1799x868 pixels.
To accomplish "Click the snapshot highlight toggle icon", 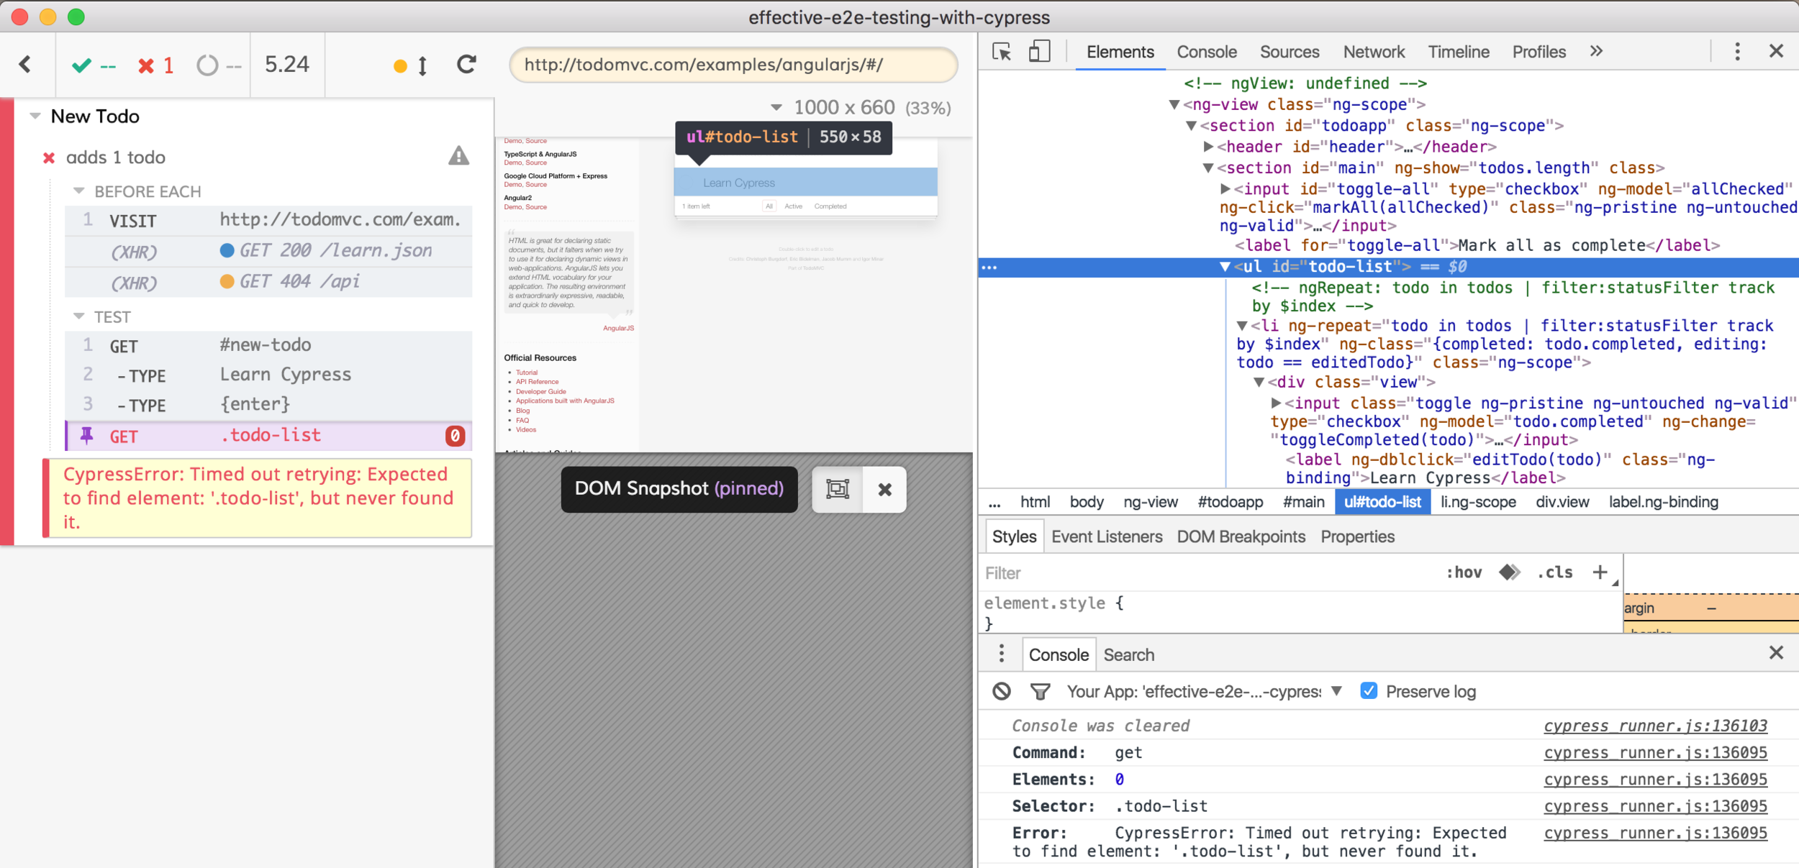I will (837, 490).
